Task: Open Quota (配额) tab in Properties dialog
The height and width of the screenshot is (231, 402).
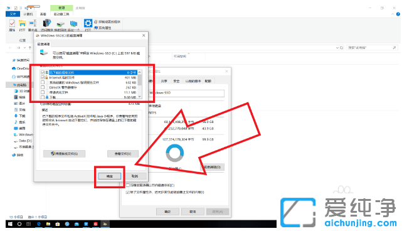Action: (208, 81)
